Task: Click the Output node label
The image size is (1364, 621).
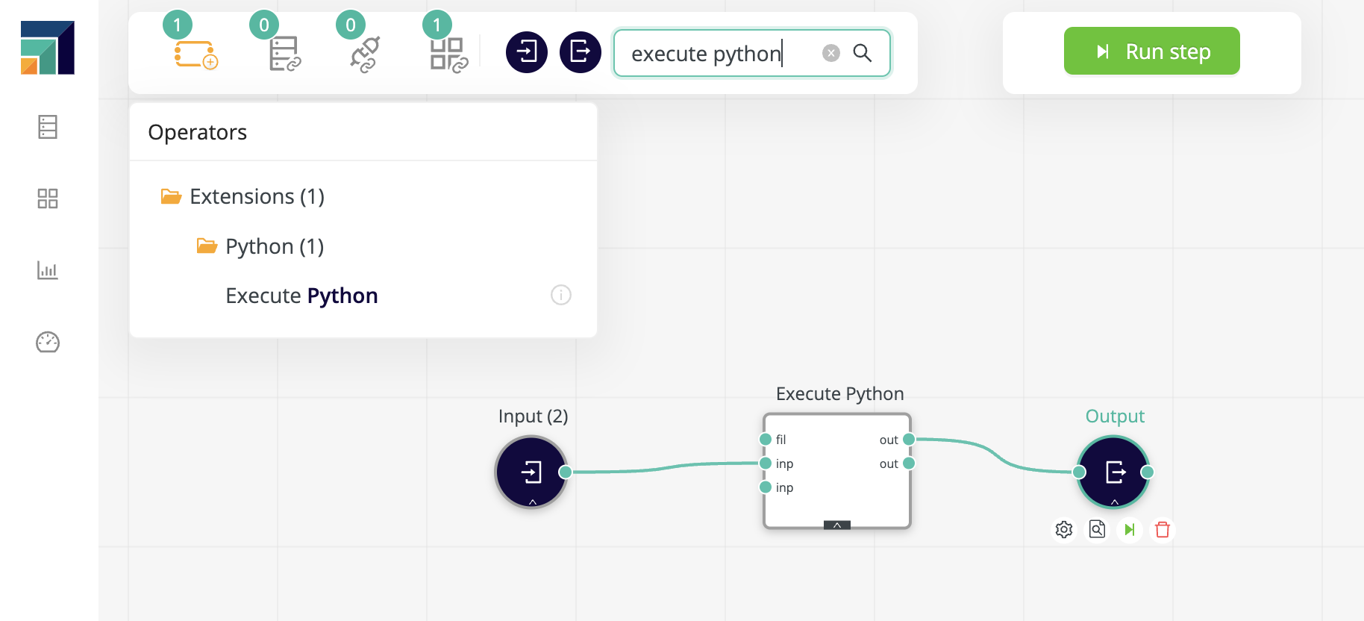Action: click(1115, 416)
